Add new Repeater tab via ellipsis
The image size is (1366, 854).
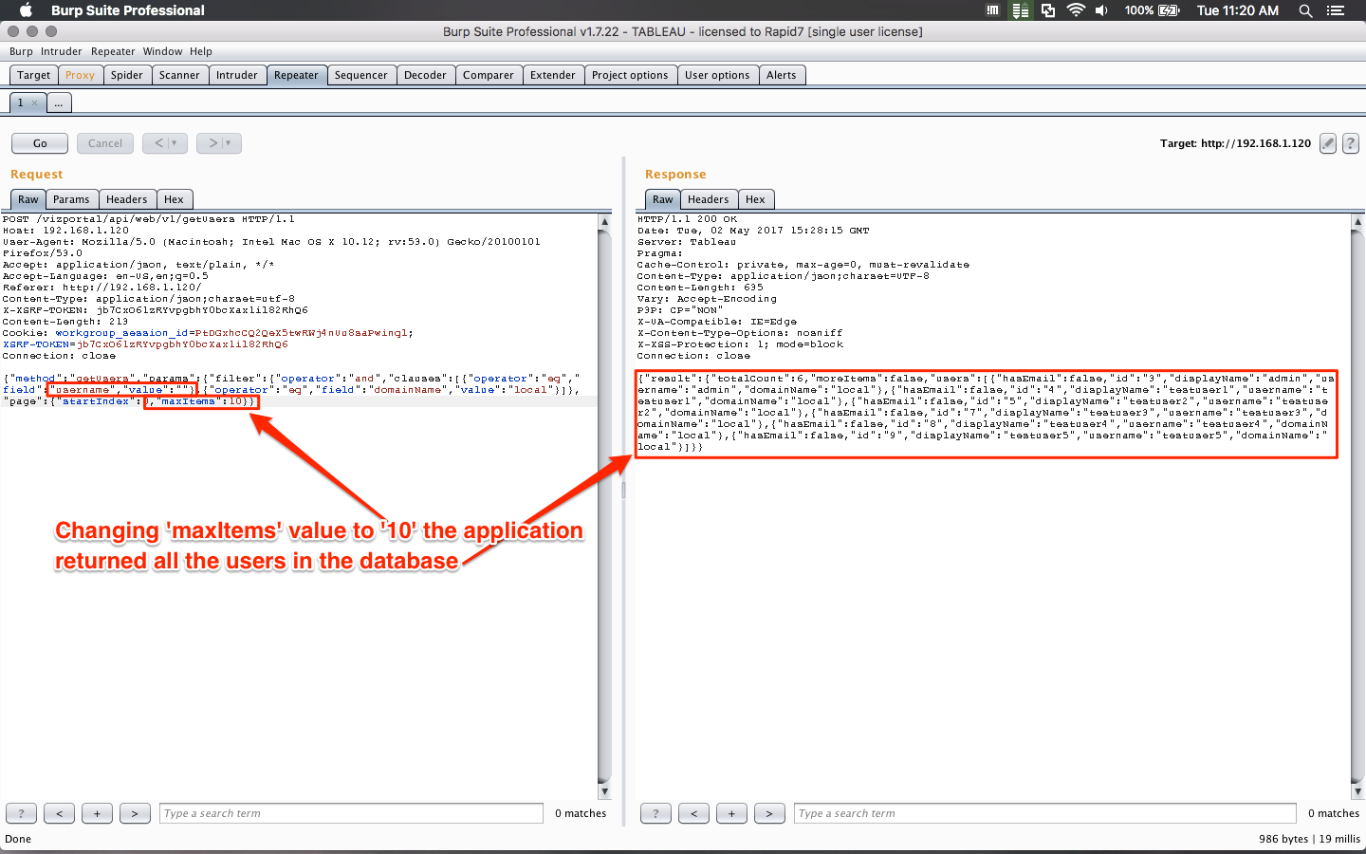tap(59, 102)
